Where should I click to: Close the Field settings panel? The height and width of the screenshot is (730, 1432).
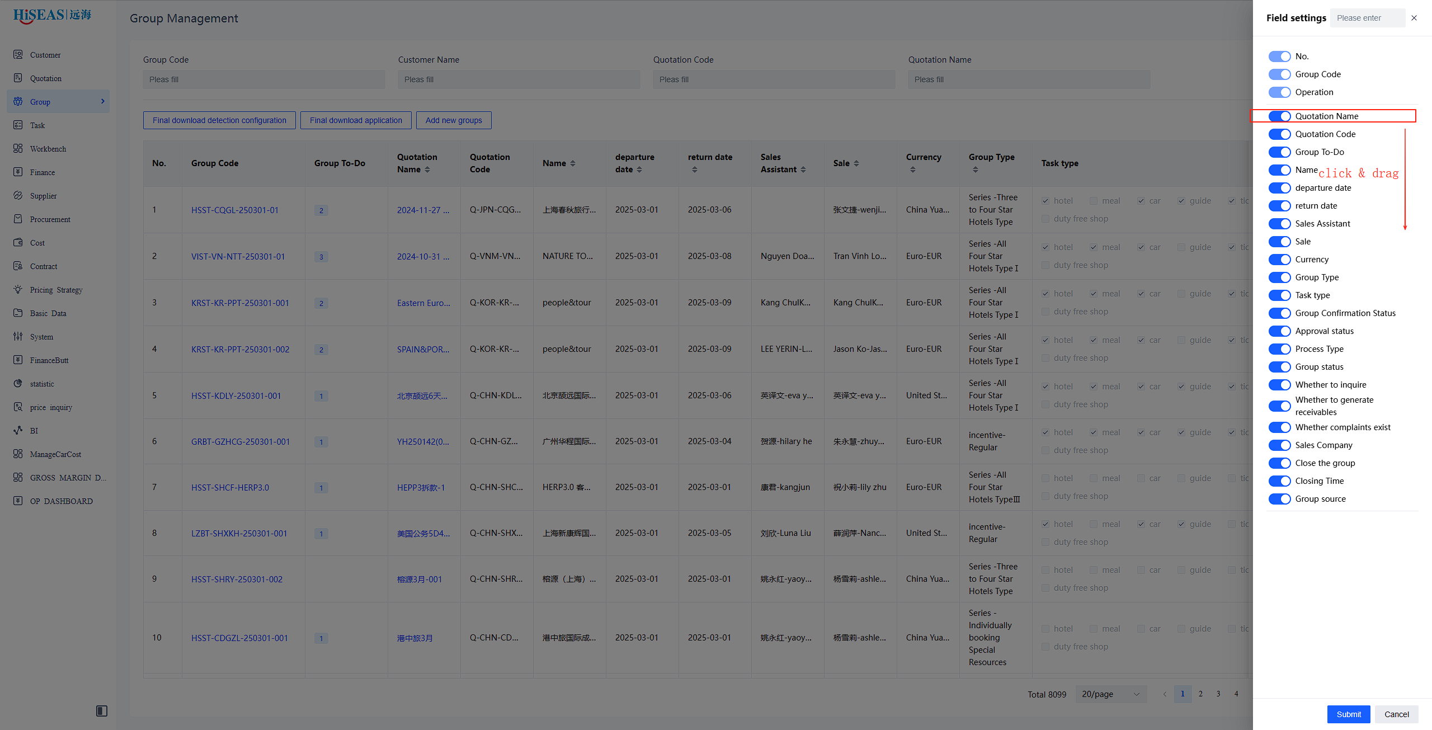tap(1414, 18)
